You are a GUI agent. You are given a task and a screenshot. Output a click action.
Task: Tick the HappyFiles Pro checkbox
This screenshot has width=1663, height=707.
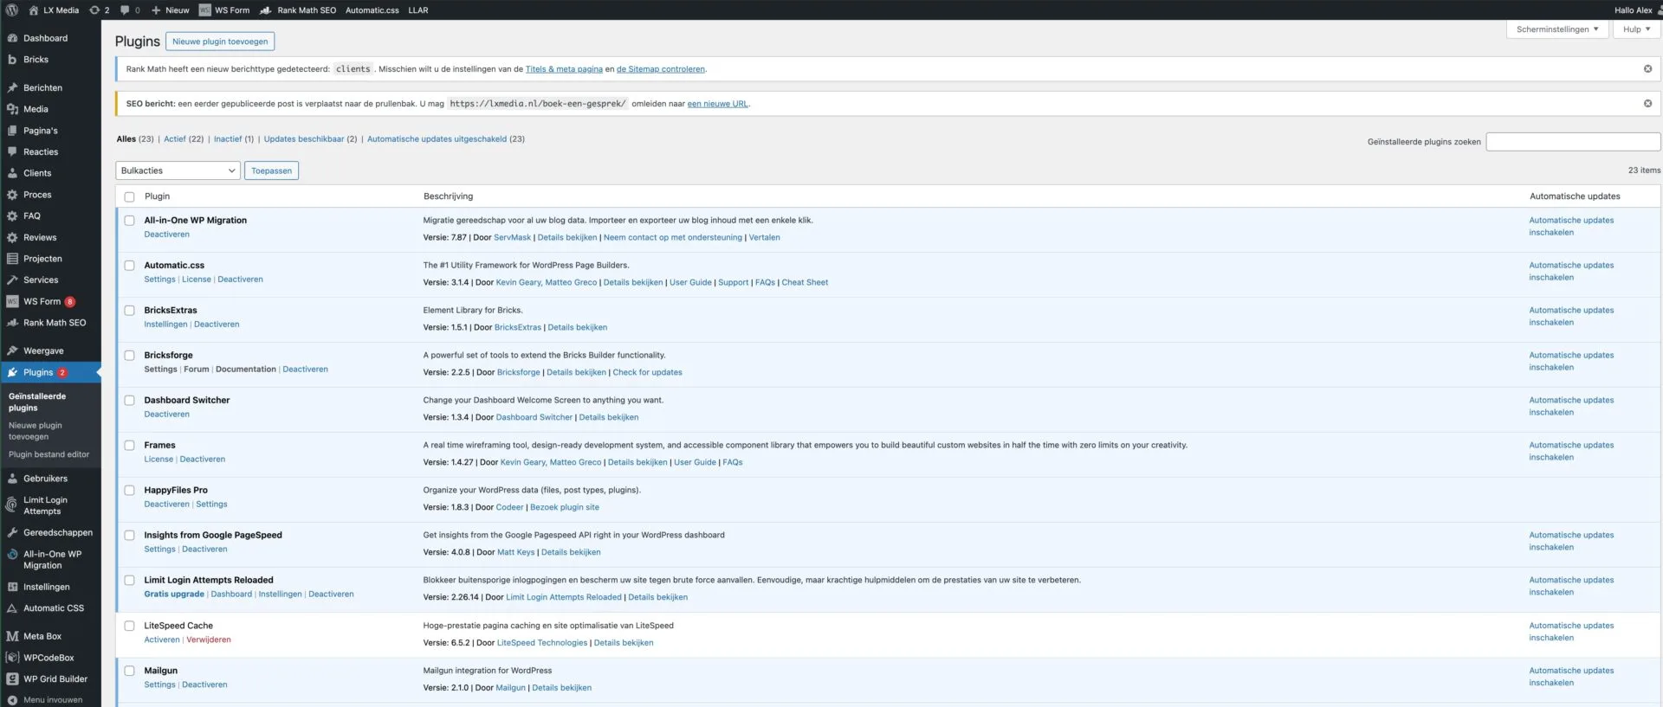click(129, 491)
